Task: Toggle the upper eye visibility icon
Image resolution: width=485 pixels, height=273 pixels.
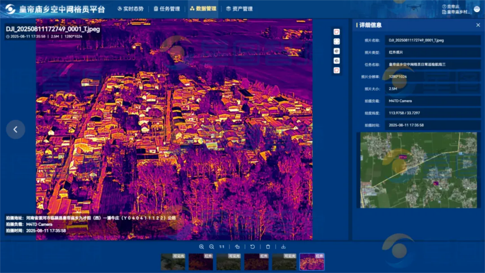Action: click(x=337, y=51)
